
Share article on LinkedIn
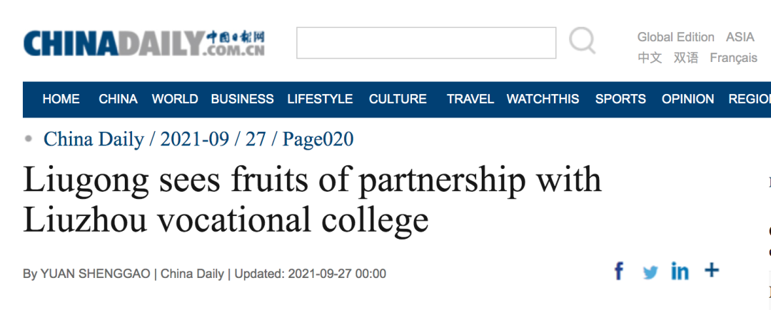680,271
